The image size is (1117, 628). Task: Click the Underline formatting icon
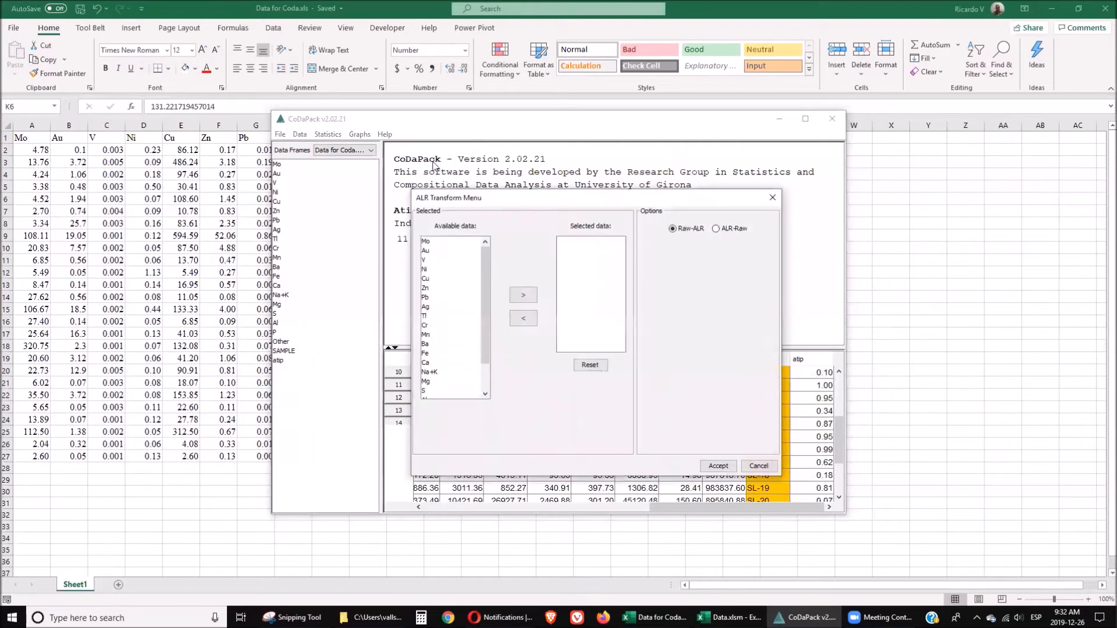[131, 68]
